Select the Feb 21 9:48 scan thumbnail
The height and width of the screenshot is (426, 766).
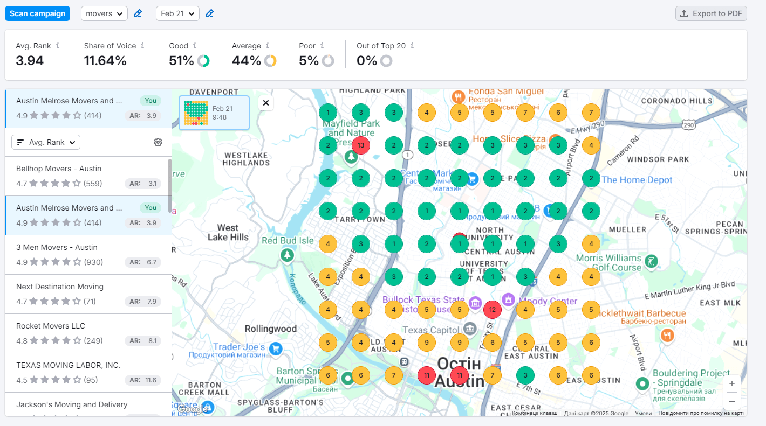(x=214, y=113)
